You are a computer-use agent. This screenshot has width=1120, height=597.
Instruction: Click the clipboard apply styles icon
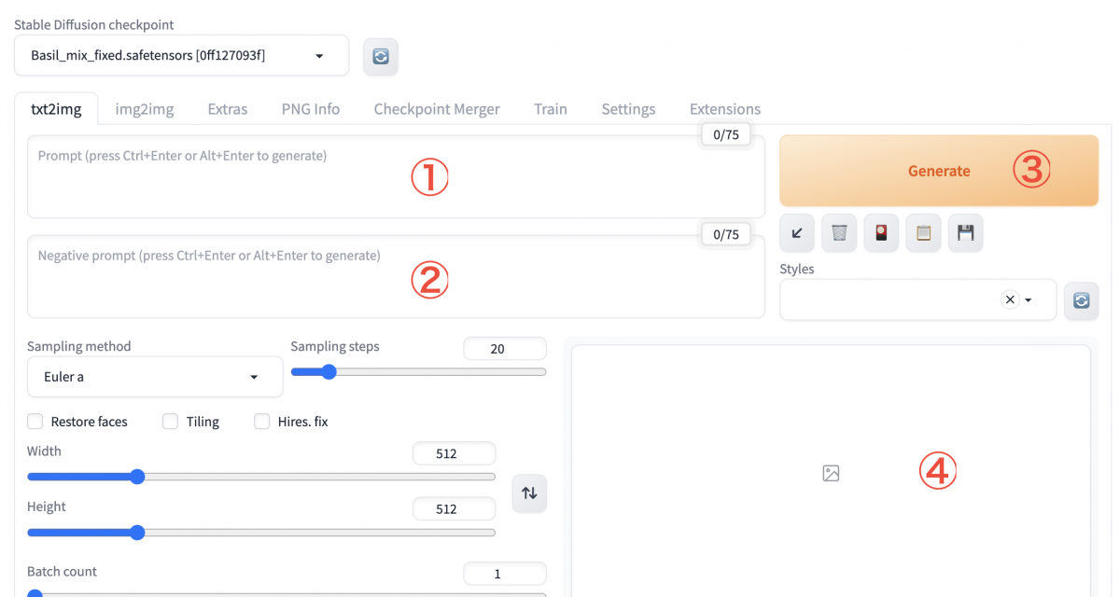click(923, 233)
